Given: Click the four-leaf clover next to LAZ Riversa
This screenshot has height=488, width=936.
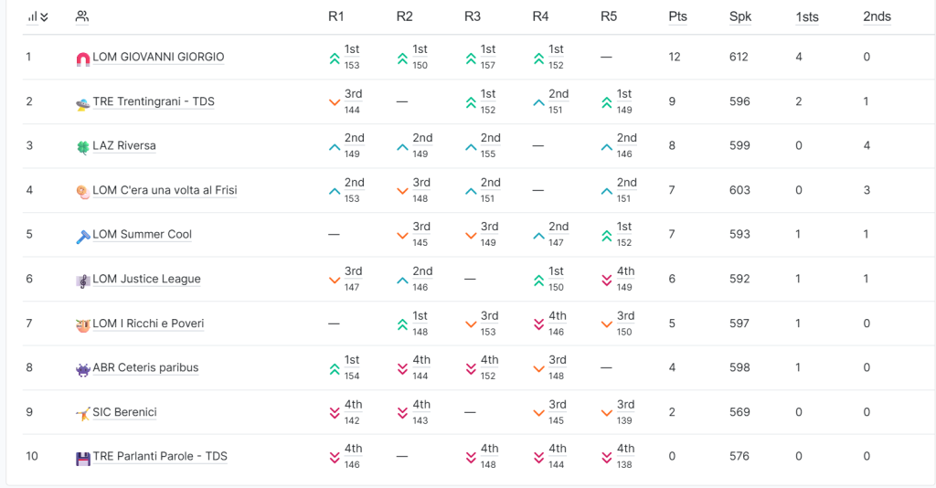Looking at the screenshot, I should [83, 147].
